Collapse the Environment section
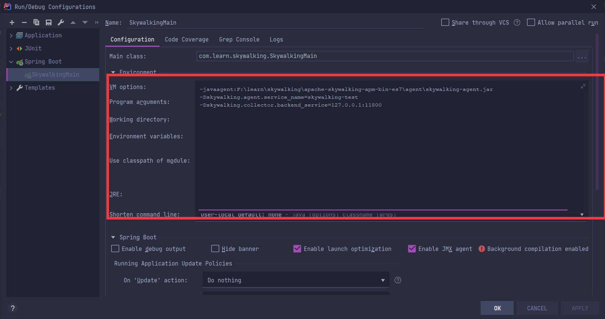Screen dimensions: 605x319 click(113, 72)
